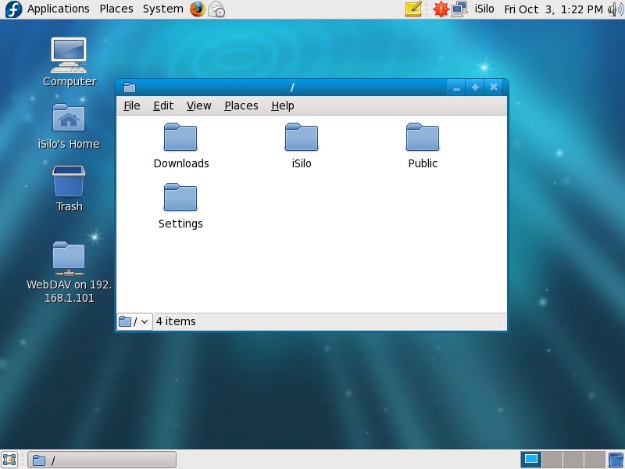Expand the location path dropdown
625x469 pixels.
click(134, 321)
